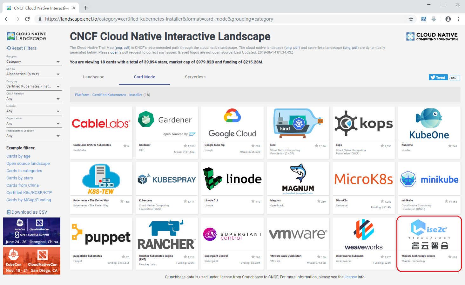Click the browser forward arrow

pyautogui.click(x=17, y=19)
